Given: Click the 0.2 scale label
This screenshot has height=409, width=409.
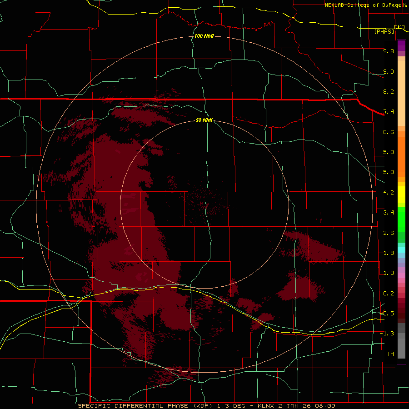Looking at the screenshot, I should [389, 294].
